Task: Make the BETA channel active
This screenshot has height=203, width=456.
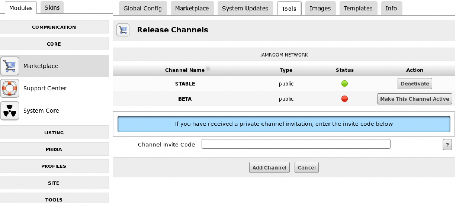Action: 415,99
